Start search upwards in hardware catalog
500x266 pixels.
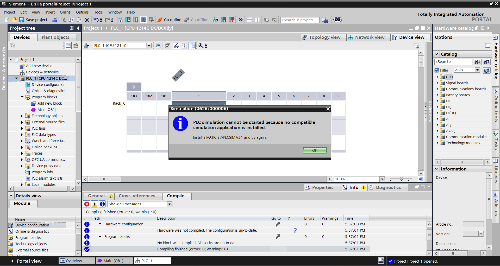486,62
